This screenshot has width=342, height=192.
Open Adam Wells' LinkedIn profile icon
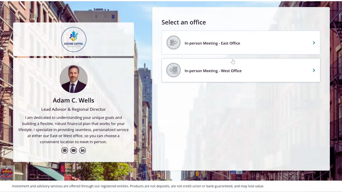(x=82, y=150)
